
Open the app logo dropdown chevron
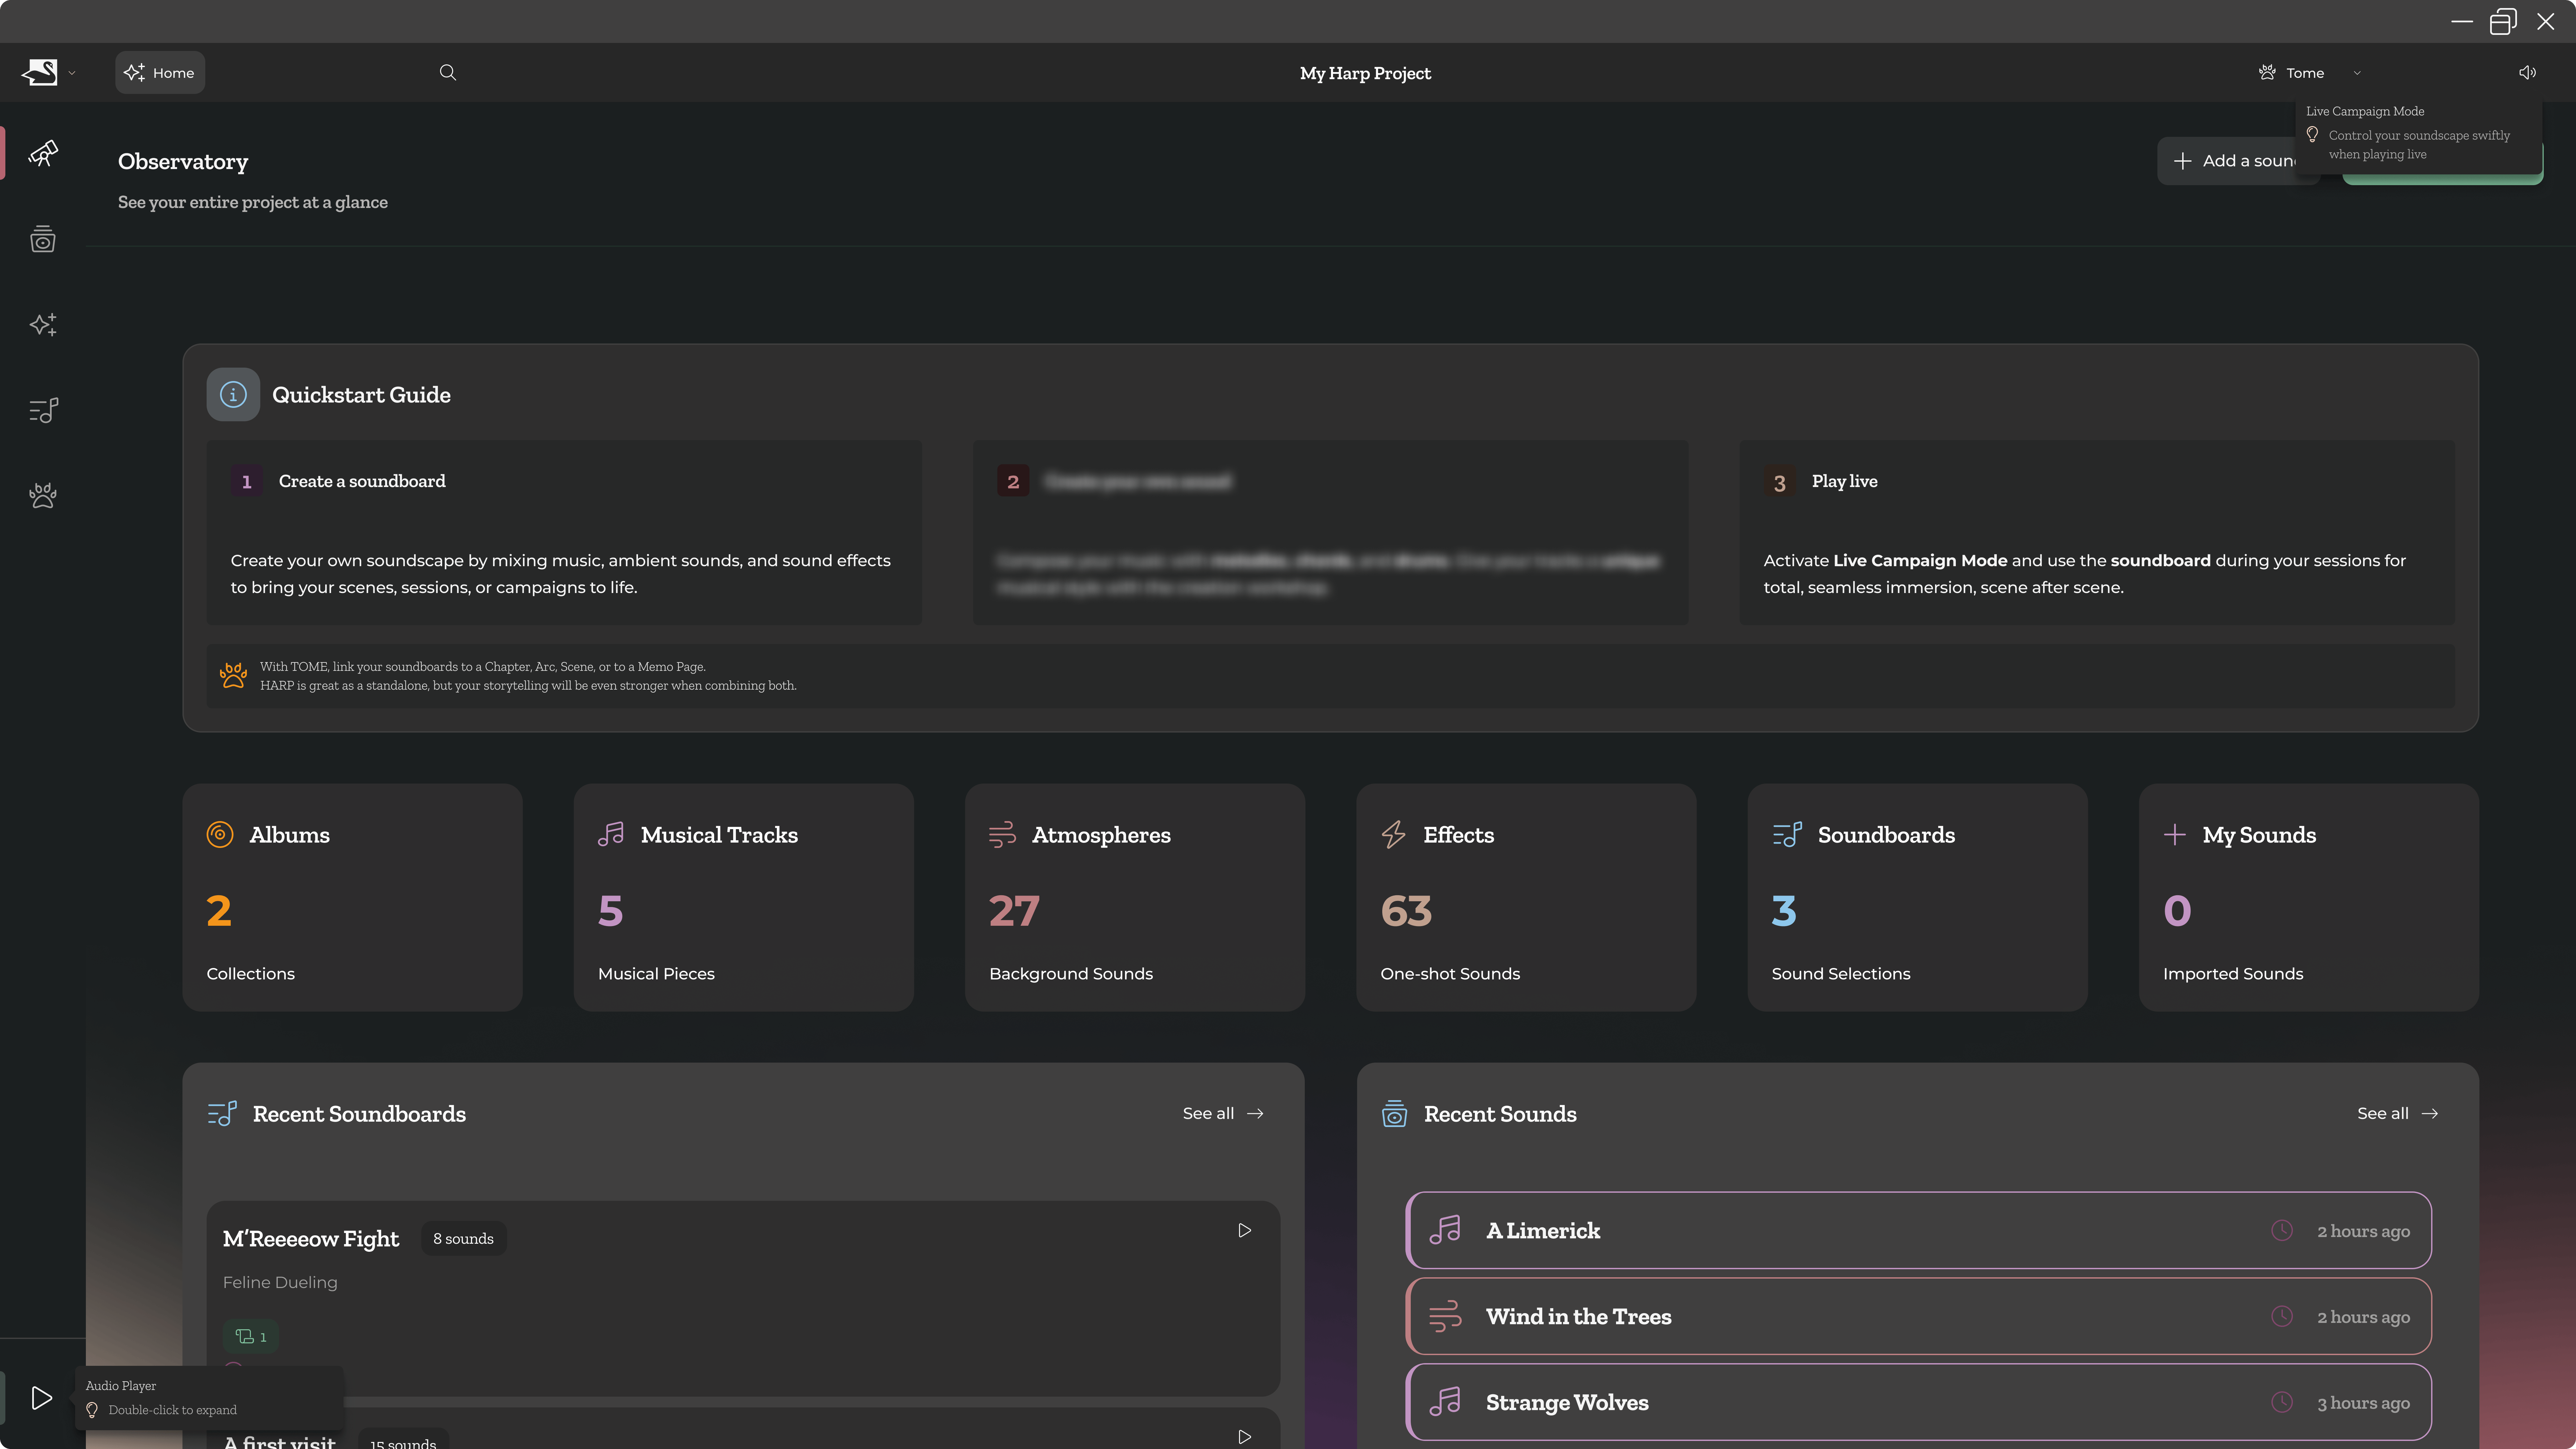point(72,73)
